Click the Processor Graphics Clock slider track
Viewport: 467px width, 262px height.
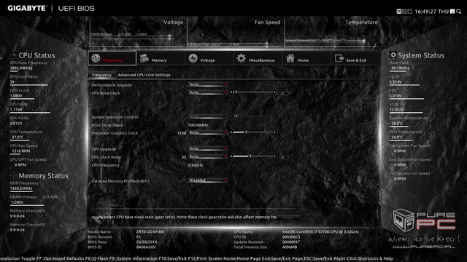point(252,132)
